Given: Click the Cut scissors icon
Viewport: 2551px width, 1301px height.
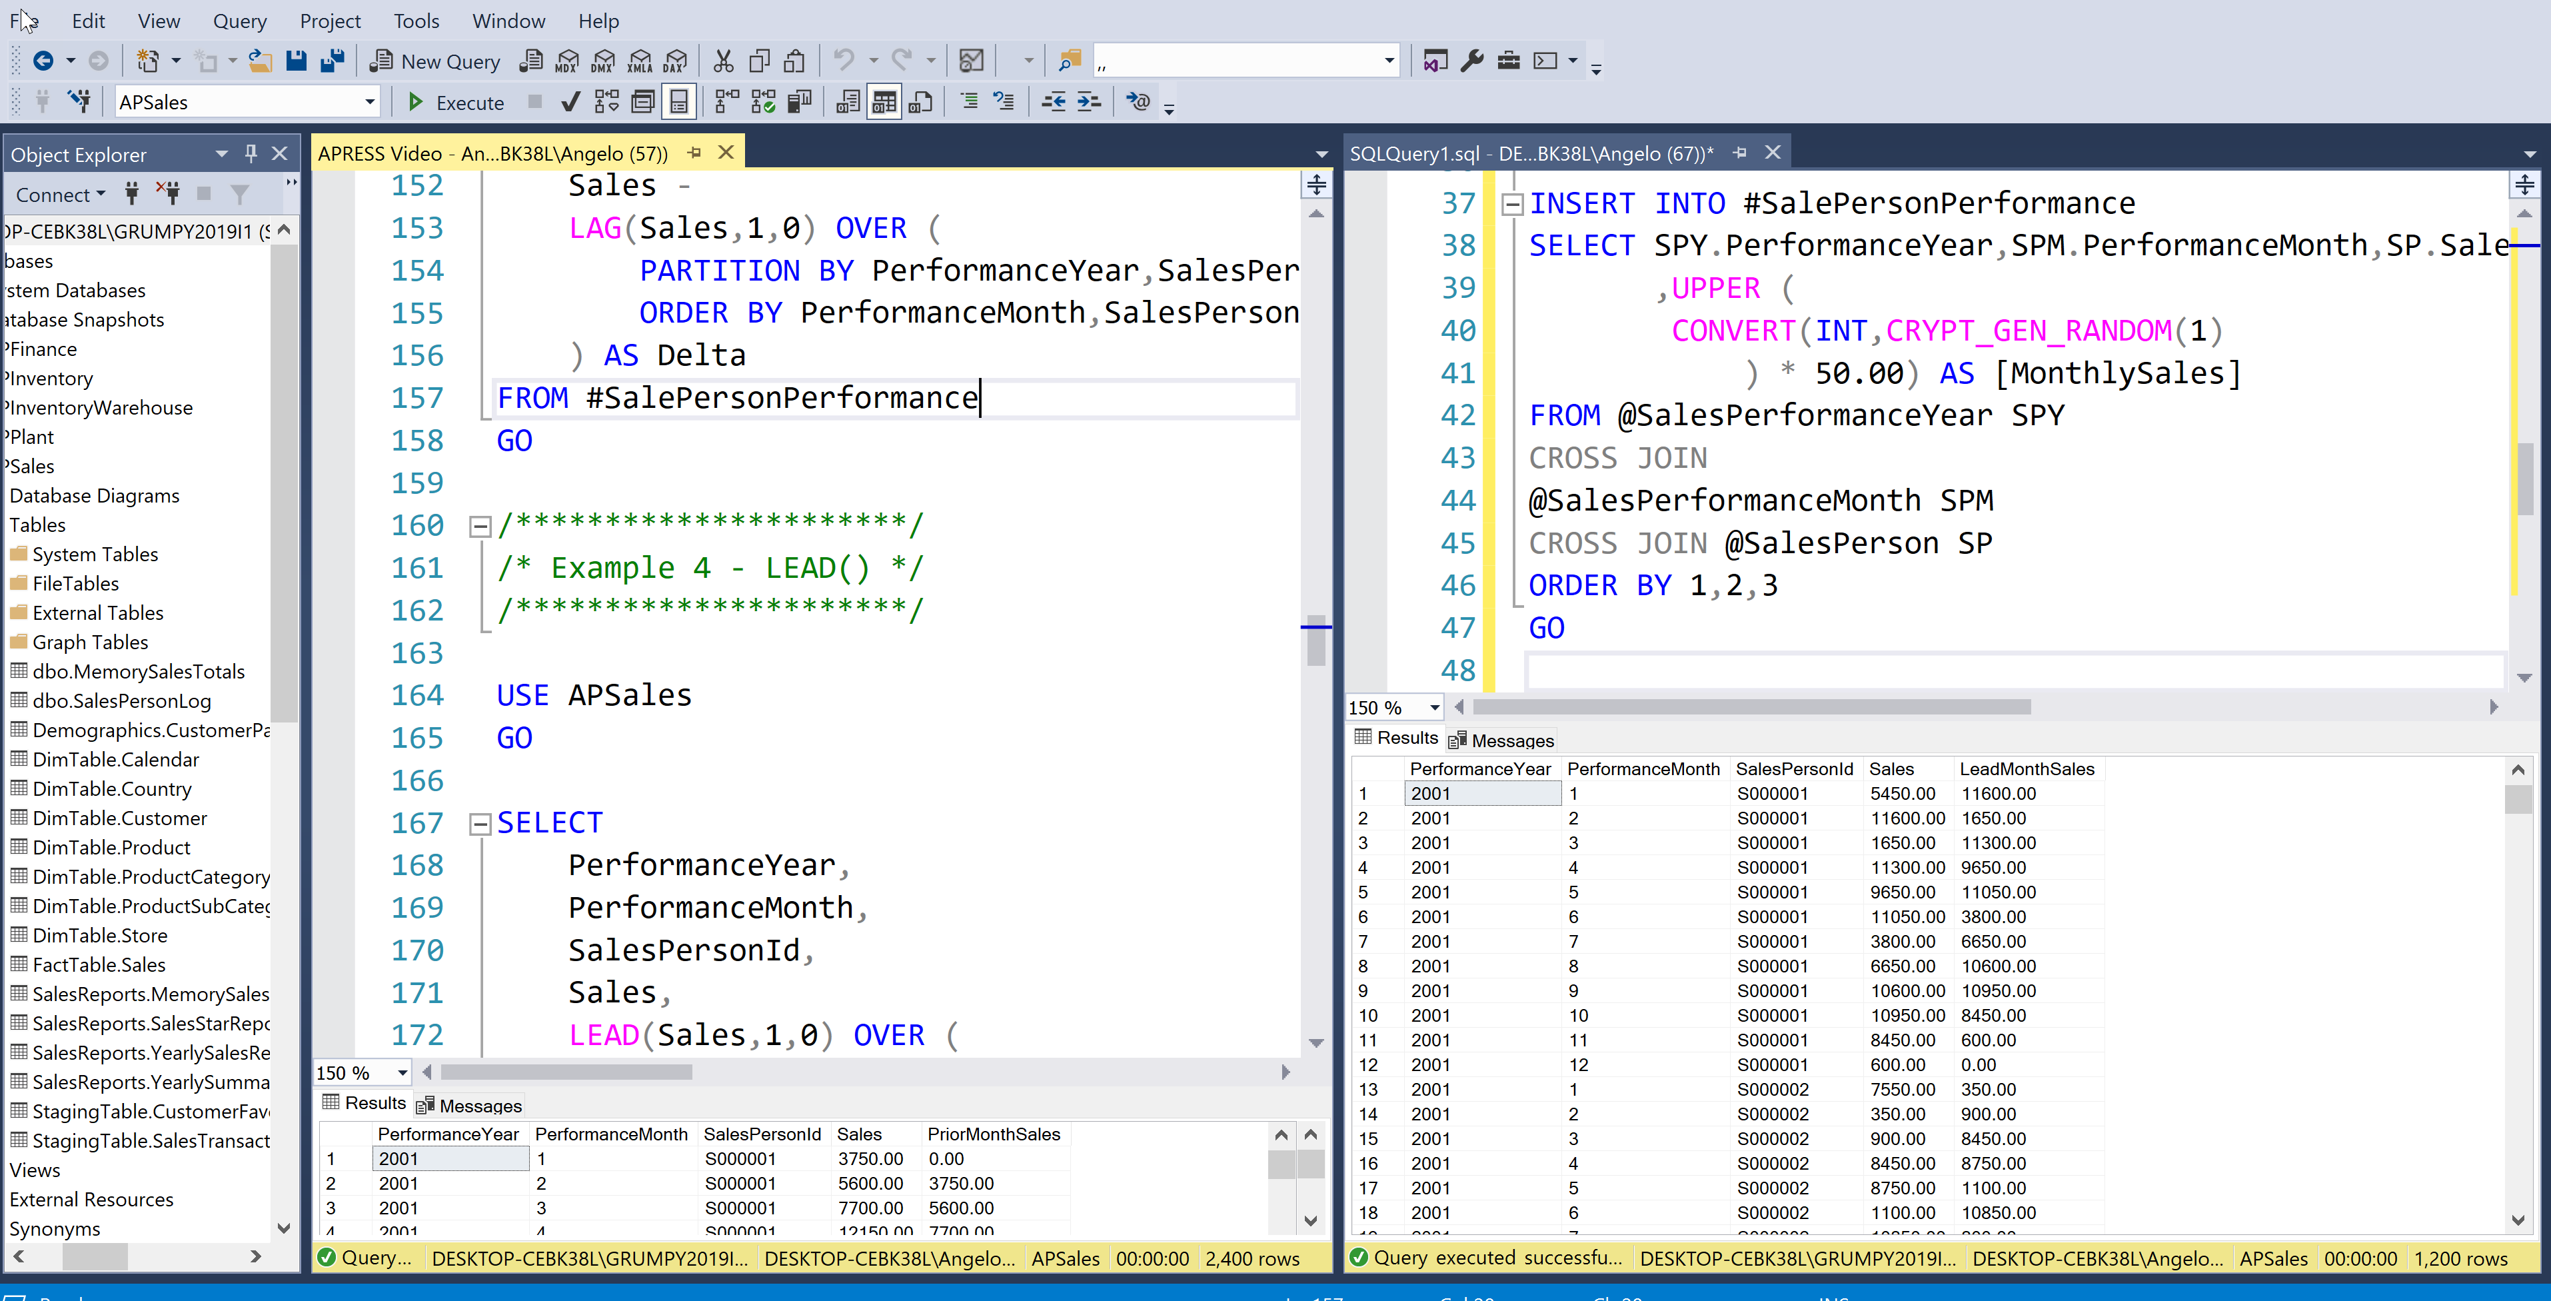Looking at the screenshot, I should [724, 61].
